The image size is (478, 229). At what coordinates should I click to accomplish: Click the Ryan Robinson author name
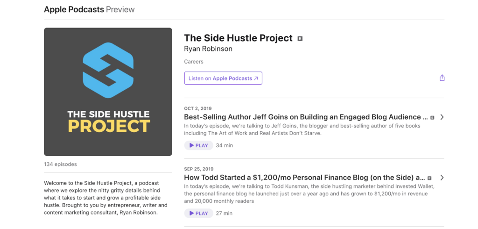click(x=208, y=49)
